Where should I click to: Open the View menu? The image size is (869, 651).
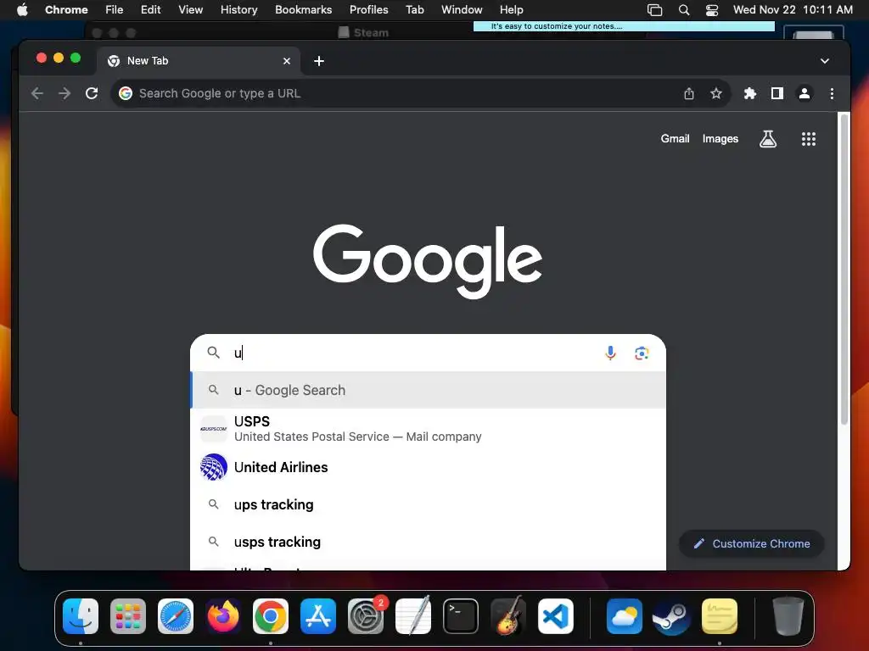tap(190, 9)
